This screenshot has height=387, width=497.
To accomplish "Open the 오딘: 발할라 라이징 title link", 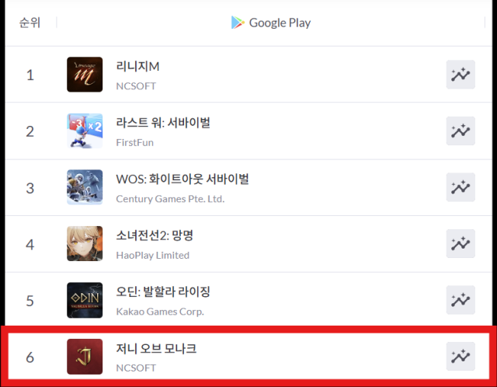I will click(163, 292).
